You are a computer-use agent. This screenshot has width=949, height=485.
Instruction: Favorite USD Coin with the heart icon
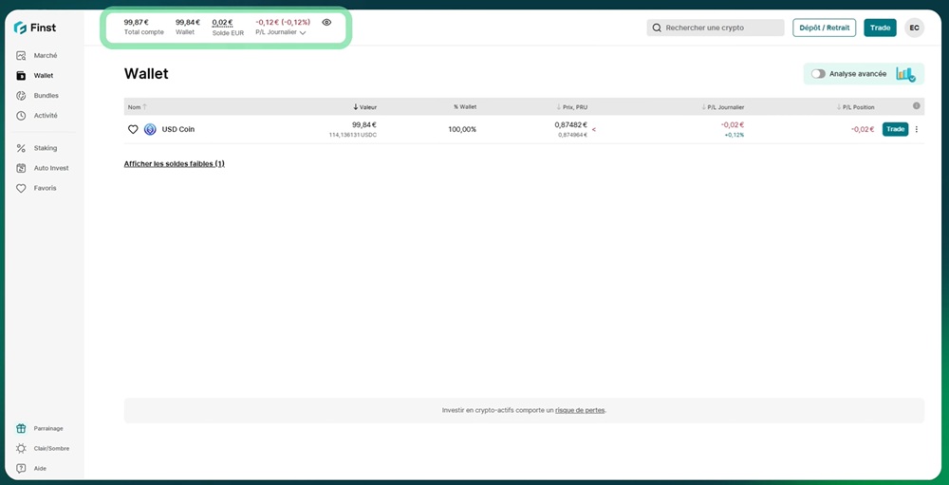(133, 130)
